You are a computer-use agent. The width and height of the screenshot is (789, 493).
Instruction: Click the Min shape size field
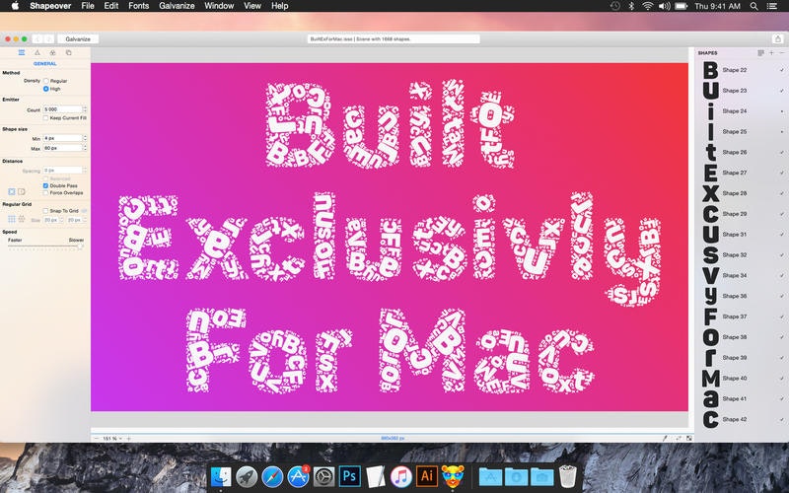pyautogui.click(x=62, y=138)
